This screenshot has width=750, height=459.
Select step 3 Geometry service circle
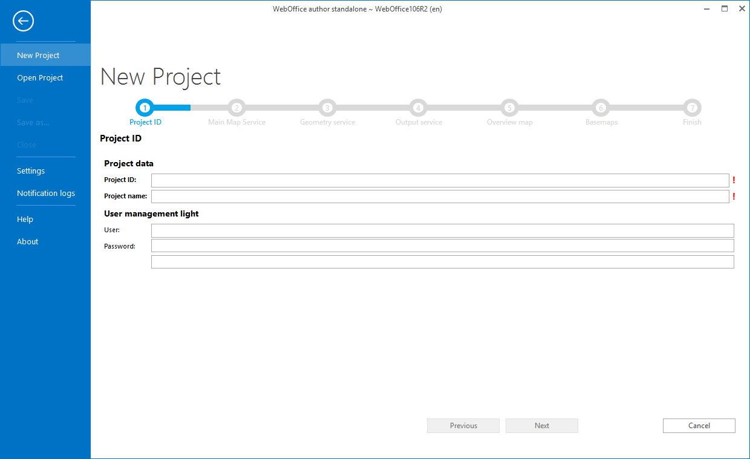coord(327,108)
